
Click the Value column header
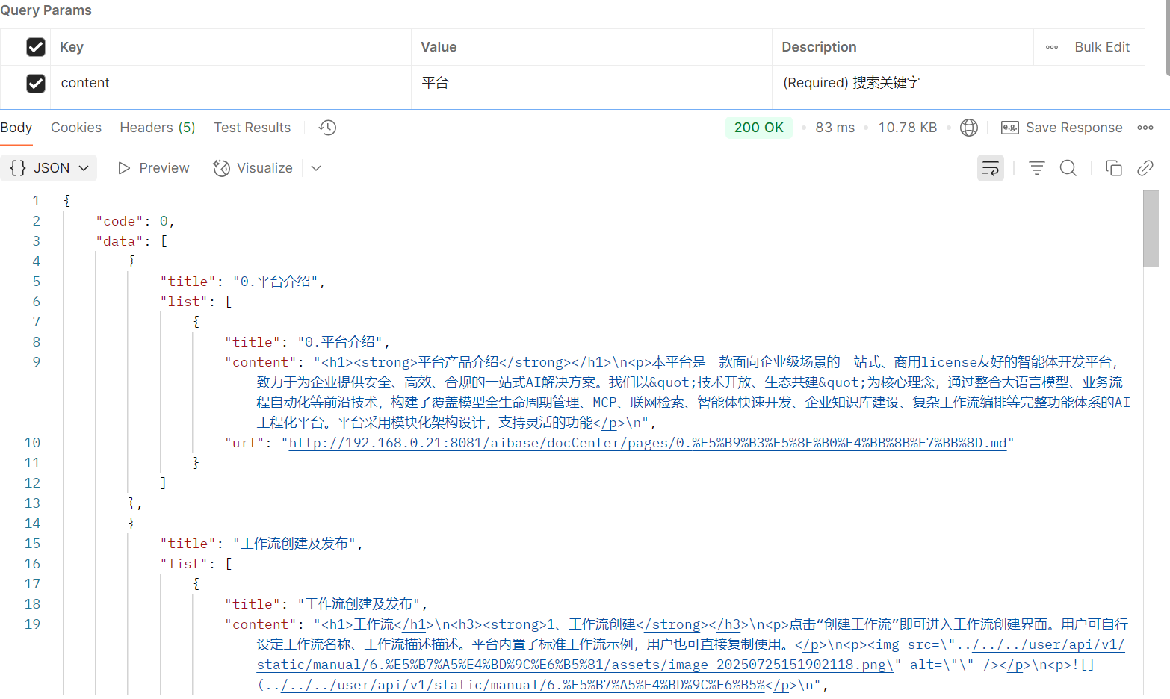[439, 47]
